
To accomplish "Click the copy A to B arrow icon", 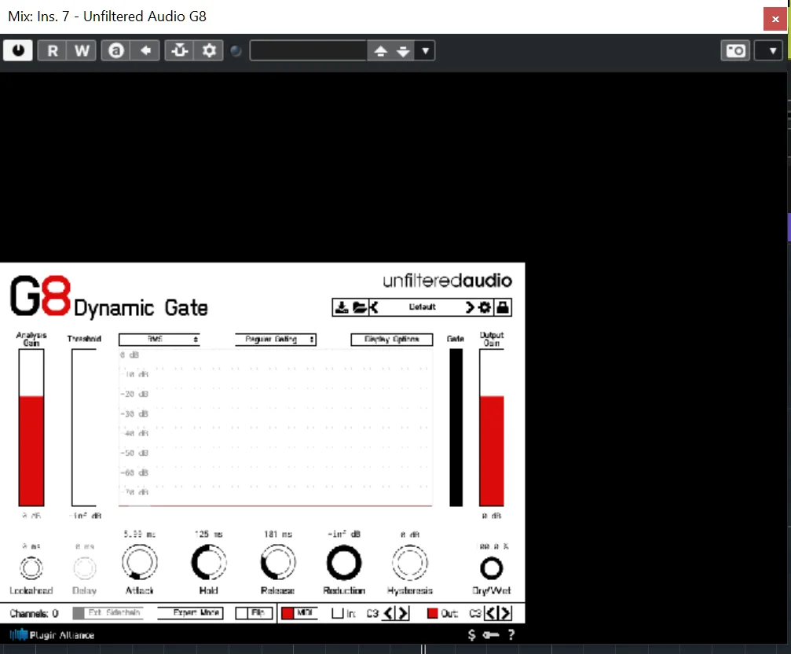I will (145, 50).
